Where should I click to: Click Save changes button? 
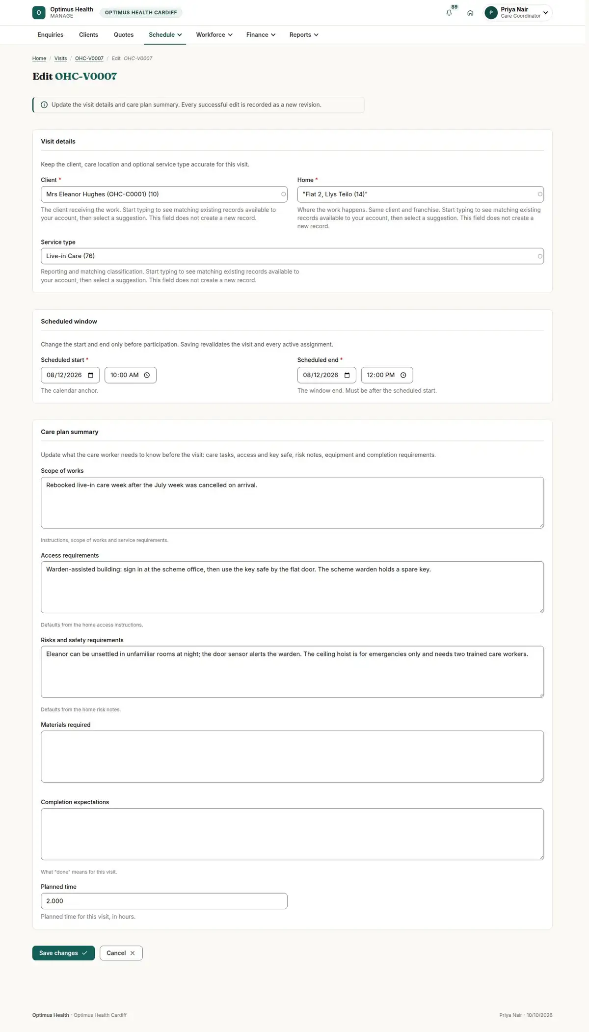[x=63, y=953]
